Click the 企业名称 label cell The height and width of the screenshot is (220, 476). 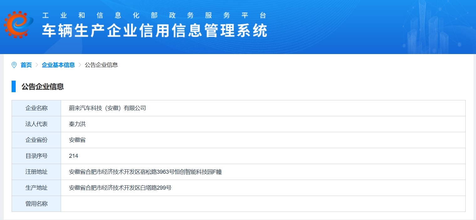36,108
